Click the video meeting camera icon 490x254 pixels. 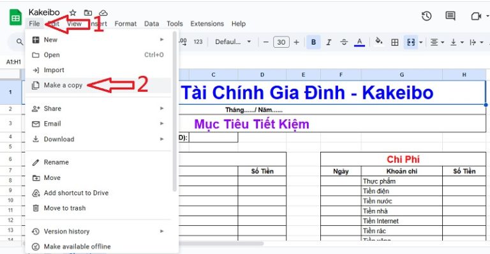[475, 16]
